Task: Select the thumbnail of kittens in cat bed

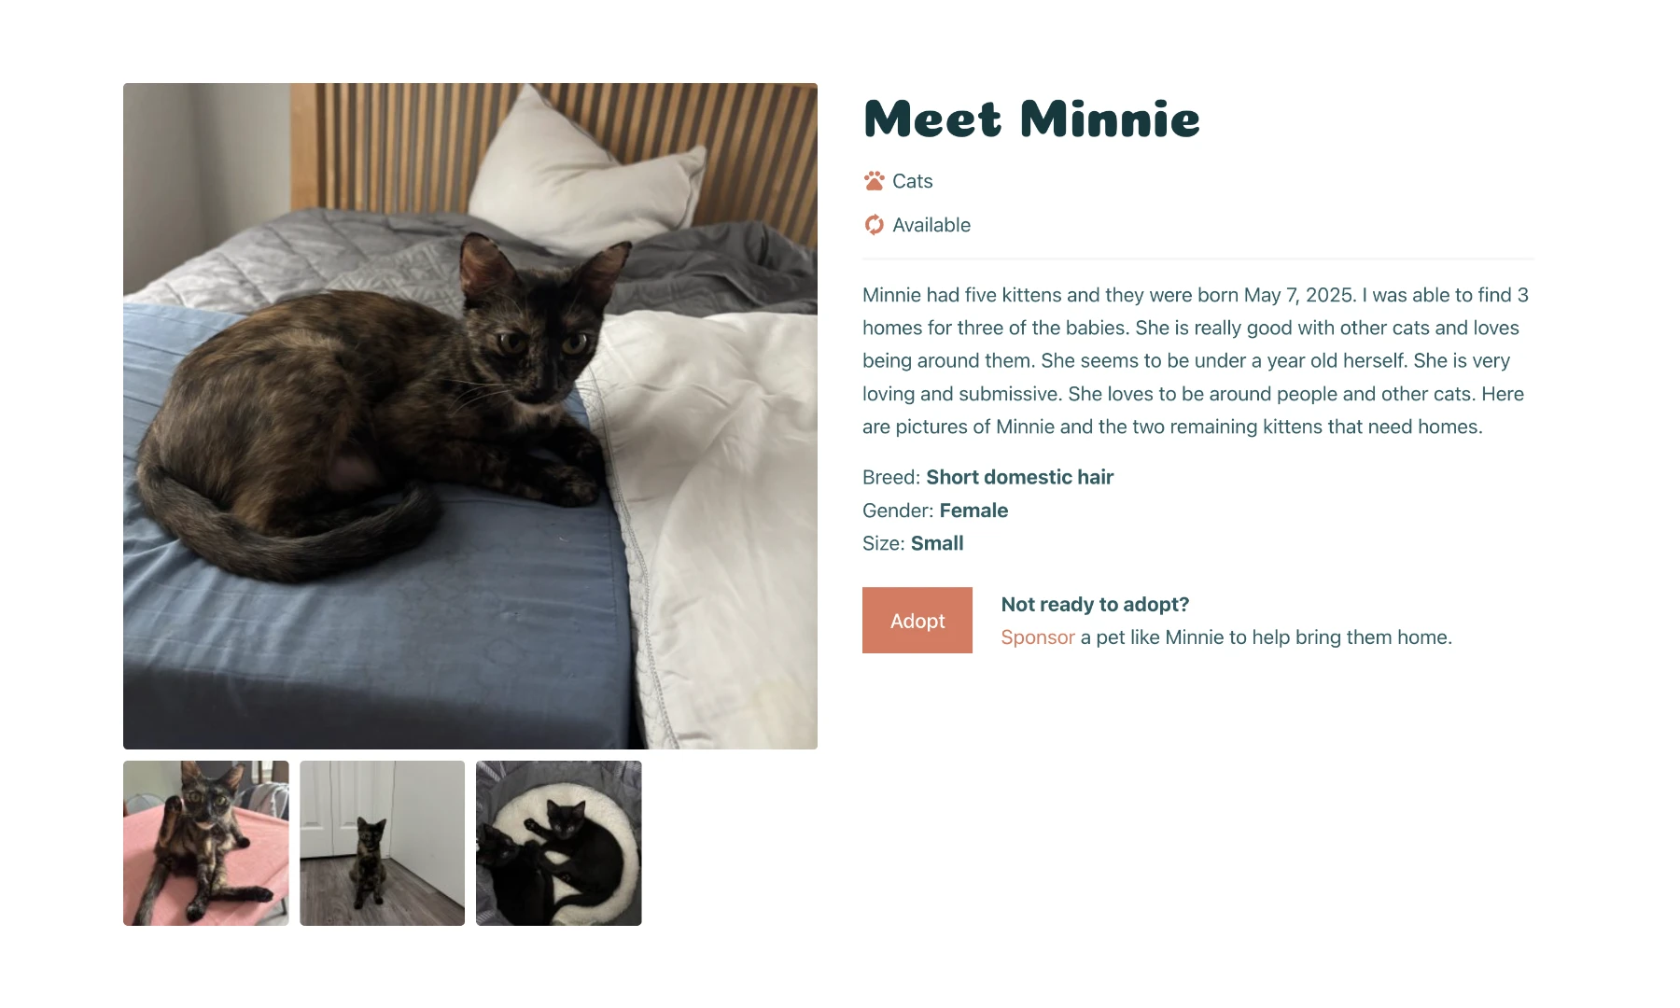Action: 558,842
